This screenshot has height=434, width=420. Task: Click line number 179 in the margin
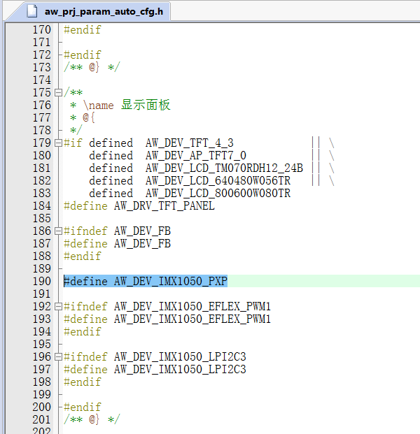(x=42, y=143)
